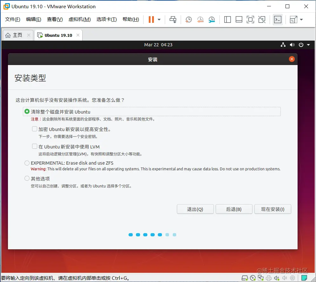Revert the virtual machine to its snapshot
The image size is (316, 282).
point(200,19)
